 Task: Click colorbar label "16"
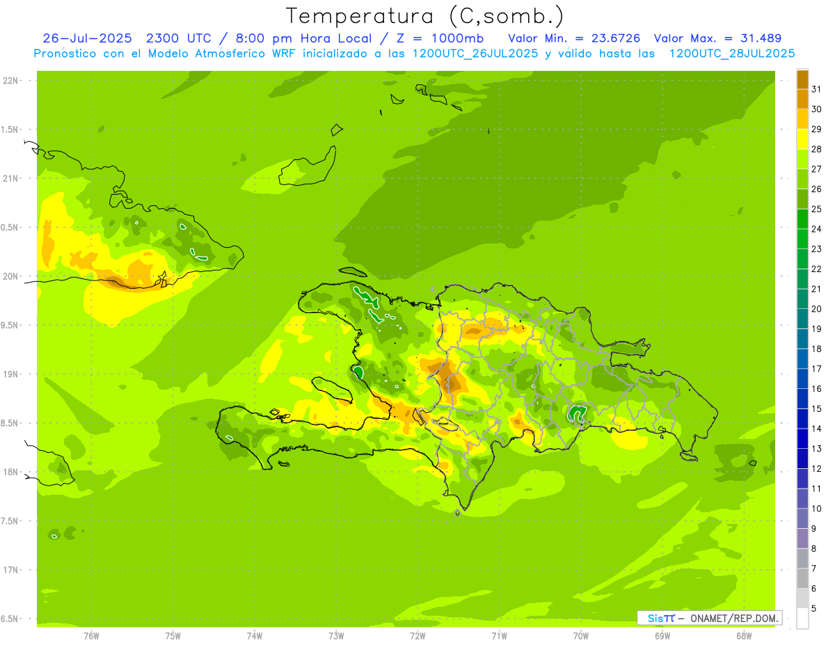[x=816, y=389]
